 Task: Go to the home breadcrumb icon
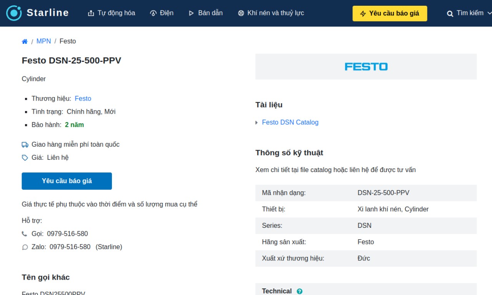click(25, 41)
